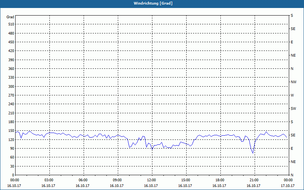Click the chart title "Windrichtung [Grad]"
Screen dimensions: 304x190
pyautogui.click(x=153, y=3)
